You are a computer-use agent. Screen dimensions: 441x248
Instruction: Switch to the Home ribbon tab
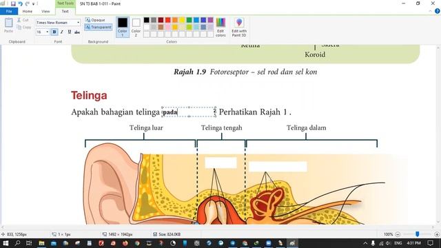[x=28, y=11]
